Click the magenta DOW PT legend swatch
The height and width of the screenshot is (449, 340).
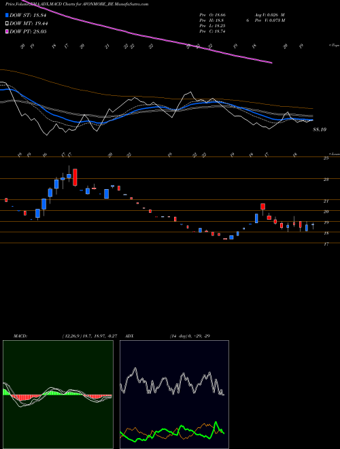7,31
